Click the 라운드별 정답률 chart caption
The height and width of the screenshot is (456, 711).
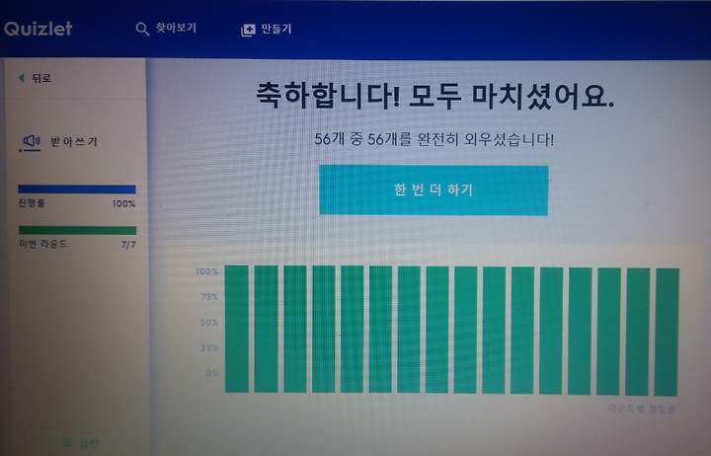pyautogui.click(x=642, y=409)
